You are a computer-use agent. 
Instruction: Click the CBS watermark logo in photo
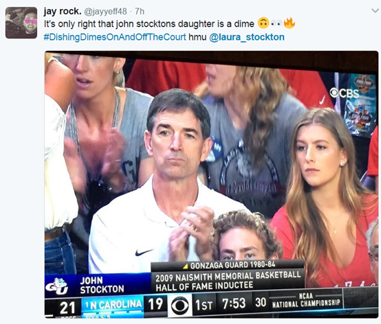point(345,93)
